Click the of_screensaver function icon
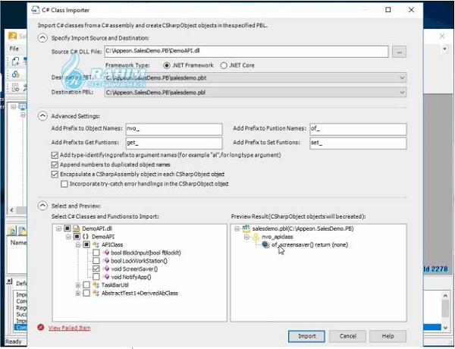This screenshot has width=455, height=349. click(265, 245)
